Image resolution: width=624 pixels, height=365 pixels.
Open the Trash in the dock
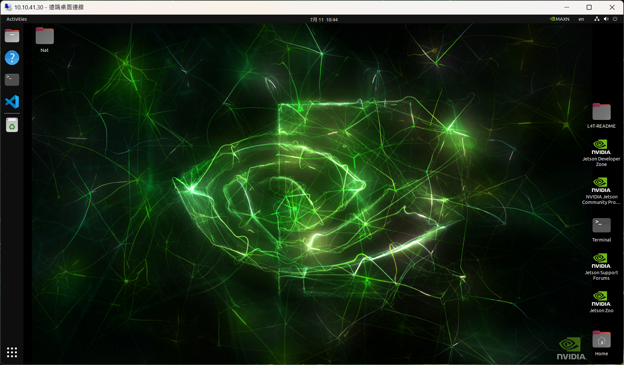tap(12, 125)
